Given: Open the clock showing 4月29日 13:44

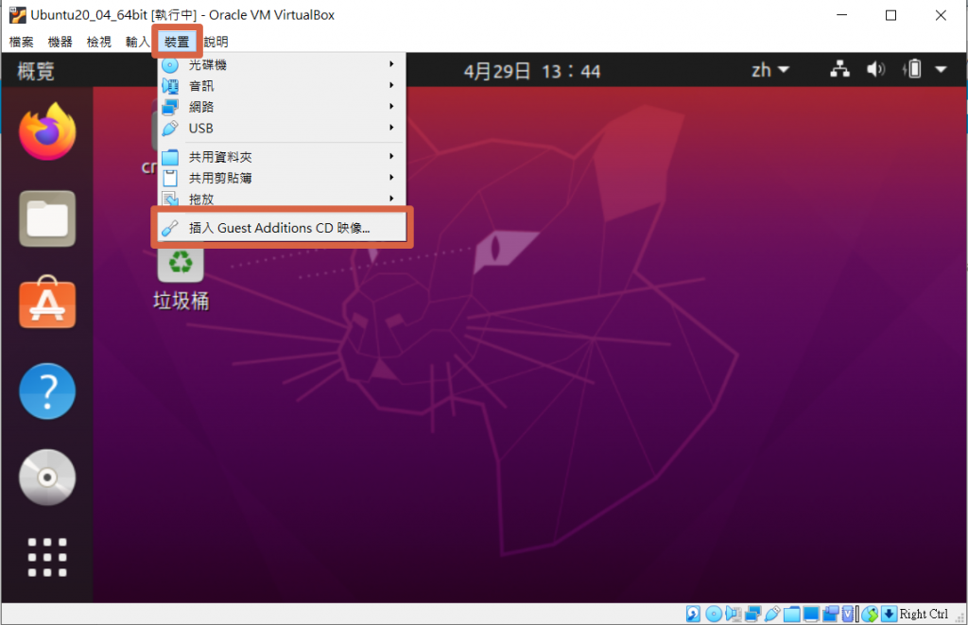Looking at the screenshot, I should (x=532, y=72).
